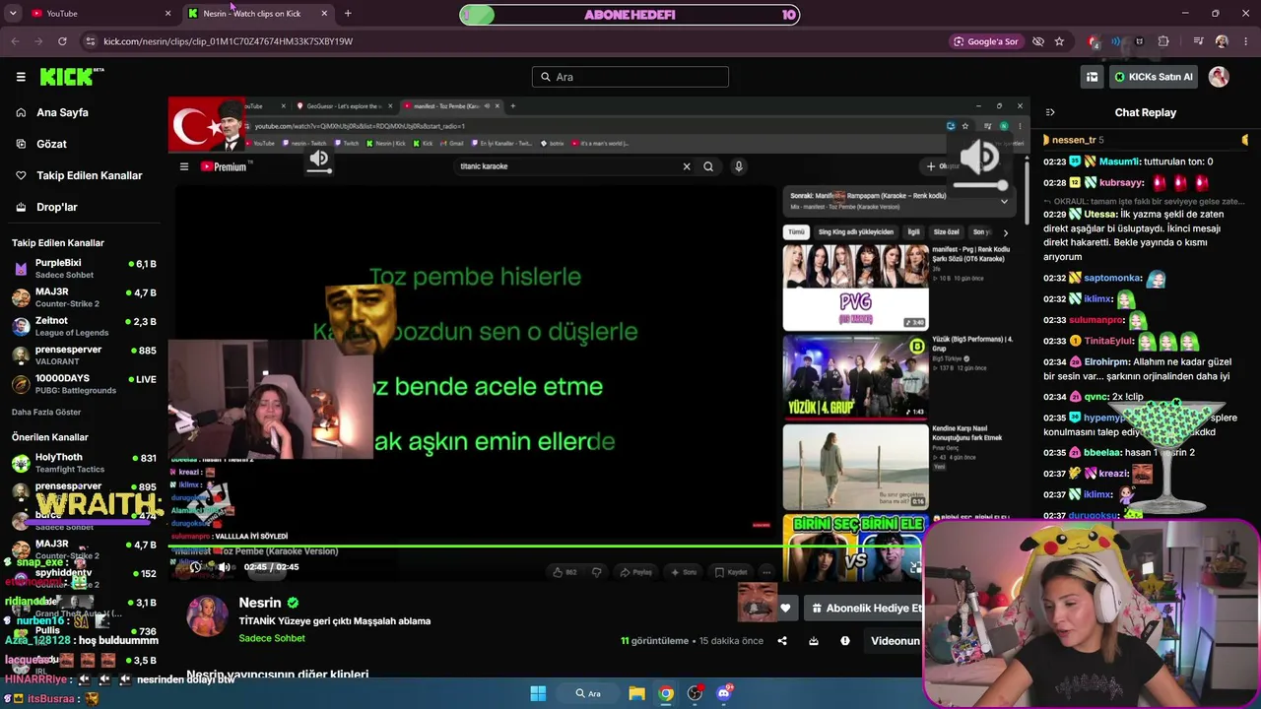Viewport: 1261px width, 709px height.
Task: Open the Windows Start menu
Action: click(538, 693)
